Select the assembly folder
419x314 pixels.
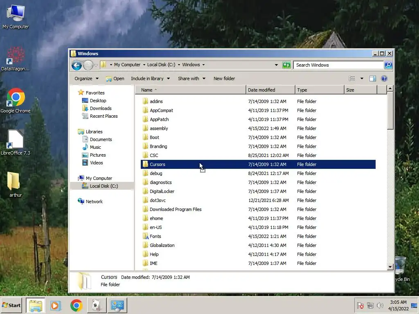coord(258,128)
